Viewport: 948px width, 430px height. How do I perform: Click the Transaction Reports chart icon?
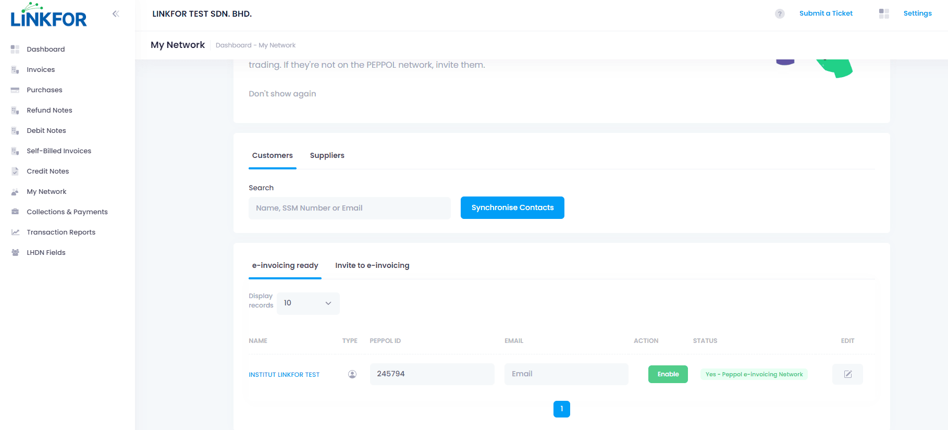pyautogui.click(x=15, y=232)
